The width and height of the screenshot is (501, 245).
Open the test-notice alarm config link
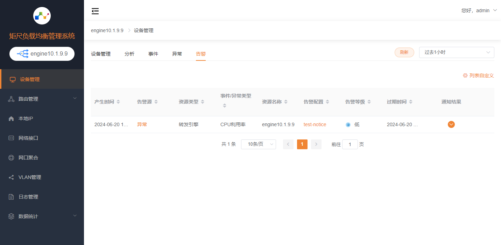coord(315,124)
